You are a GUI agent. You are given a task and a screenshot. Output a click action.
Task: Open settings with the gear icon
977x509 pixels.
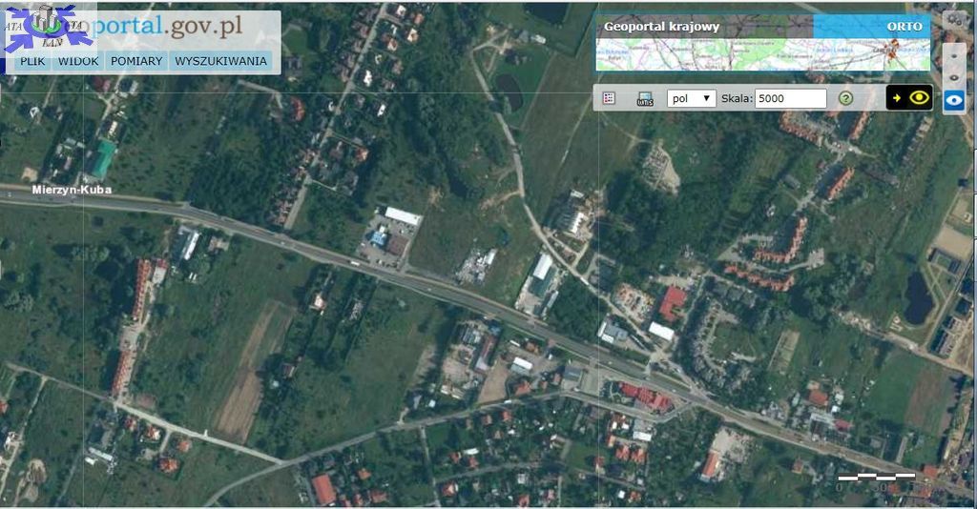[953, 20]
